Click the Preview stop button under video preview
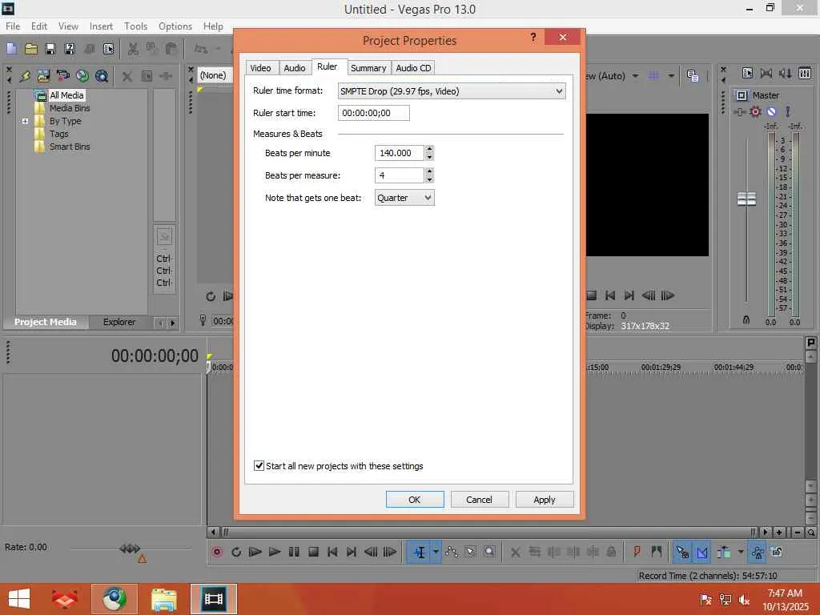This screenshot has height=615, width=820. coord(592,295)
